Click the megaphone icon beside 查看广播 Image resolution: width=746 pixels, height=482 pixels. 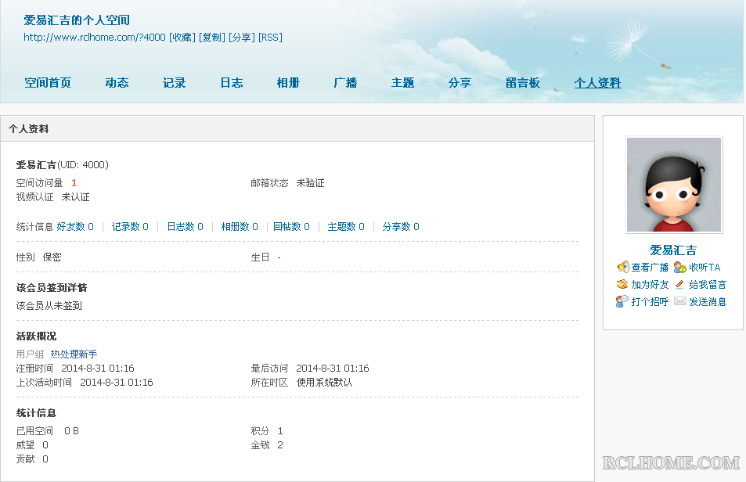tap(623, 267)
